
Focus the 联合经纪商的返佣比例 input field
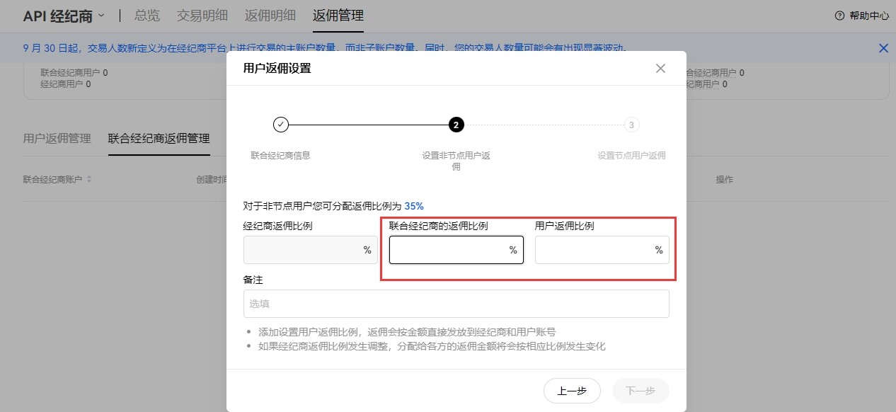[447, 250]
